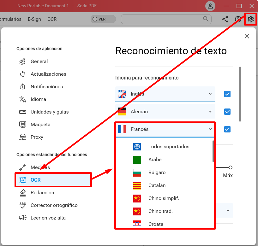Click the Actualizaciones refresh icon
258x246 pixels.
(x=22, y=74)
